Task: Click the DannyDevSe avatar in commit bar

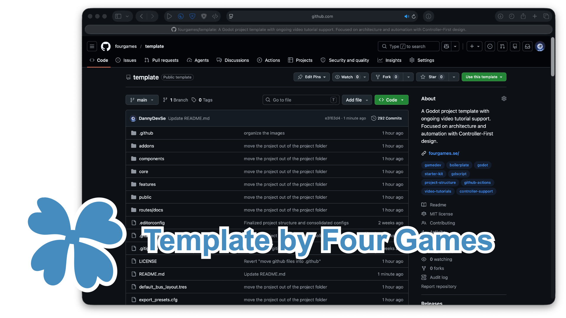Action: pos(133,118)
